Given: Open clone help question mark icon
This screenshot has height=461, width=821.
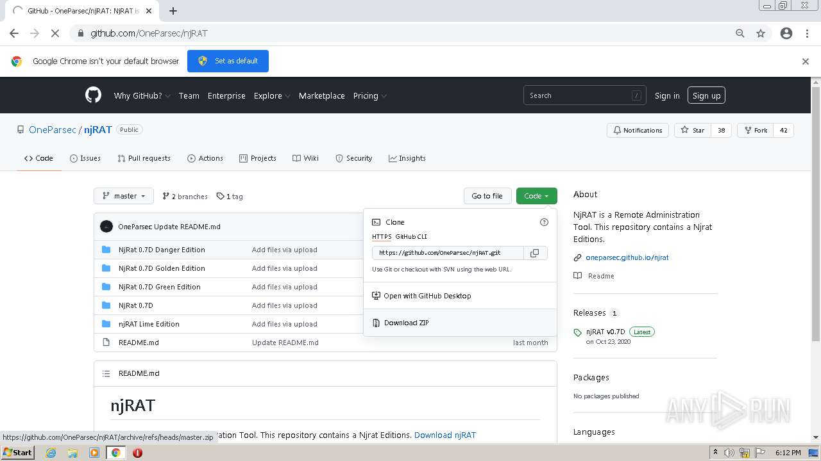Looking at the screenshot, I should click(x=544, y=222).
